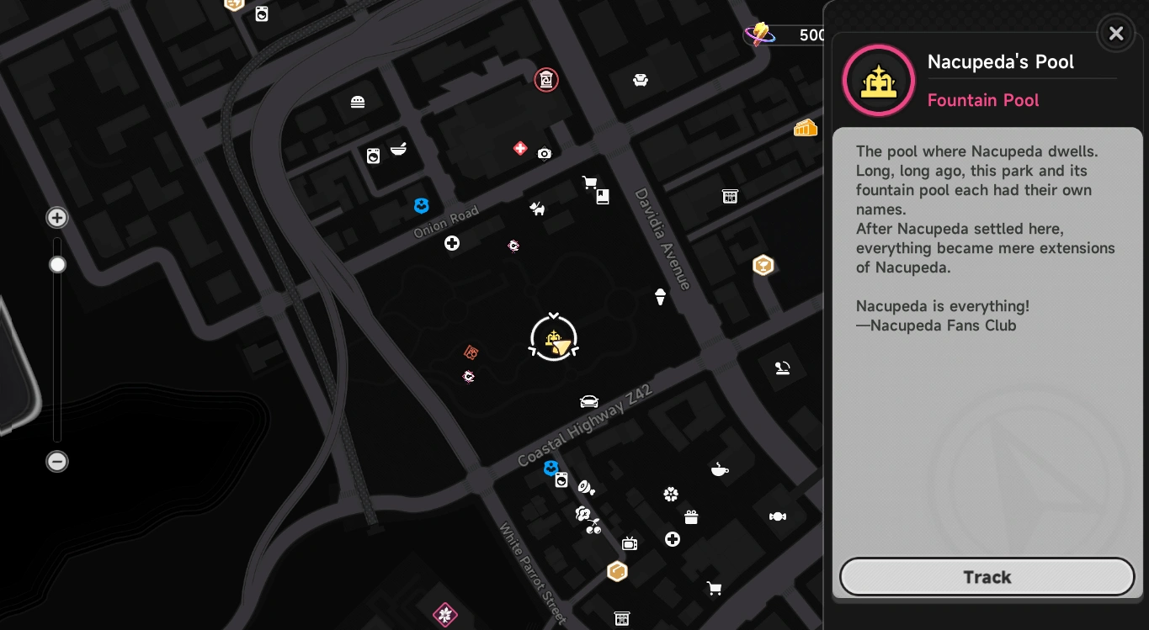This screenshot has width=1149, height=630.
Task: Click the 500 energy value
Action: 811,34
